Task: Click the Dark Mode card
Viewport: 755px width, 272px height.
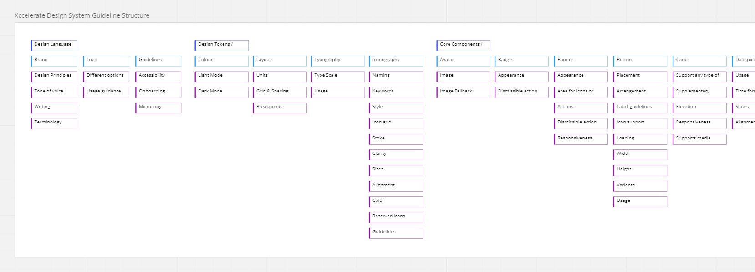Action: 222,92
